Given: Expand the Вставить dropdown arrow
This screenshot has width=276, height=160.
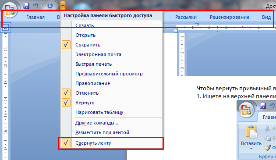Looking at the screenshot, I should [251, 149].
